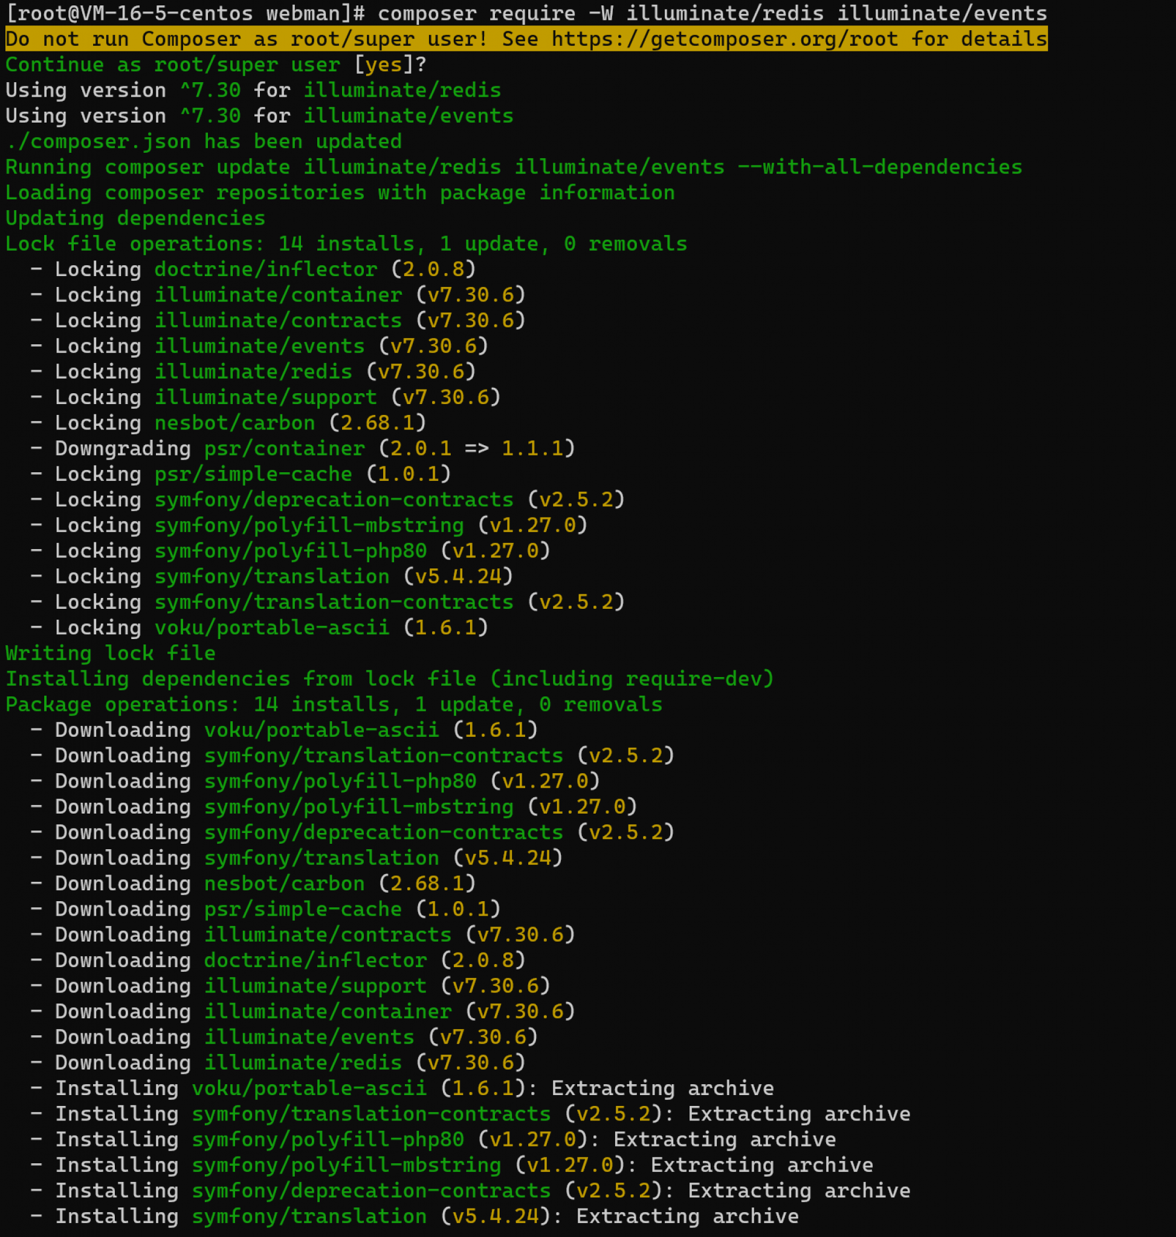Click 'Locking doctrine/inflector (2.0.8)' line
This screenshot has width=1176, height=1237.
coord(253,269)
